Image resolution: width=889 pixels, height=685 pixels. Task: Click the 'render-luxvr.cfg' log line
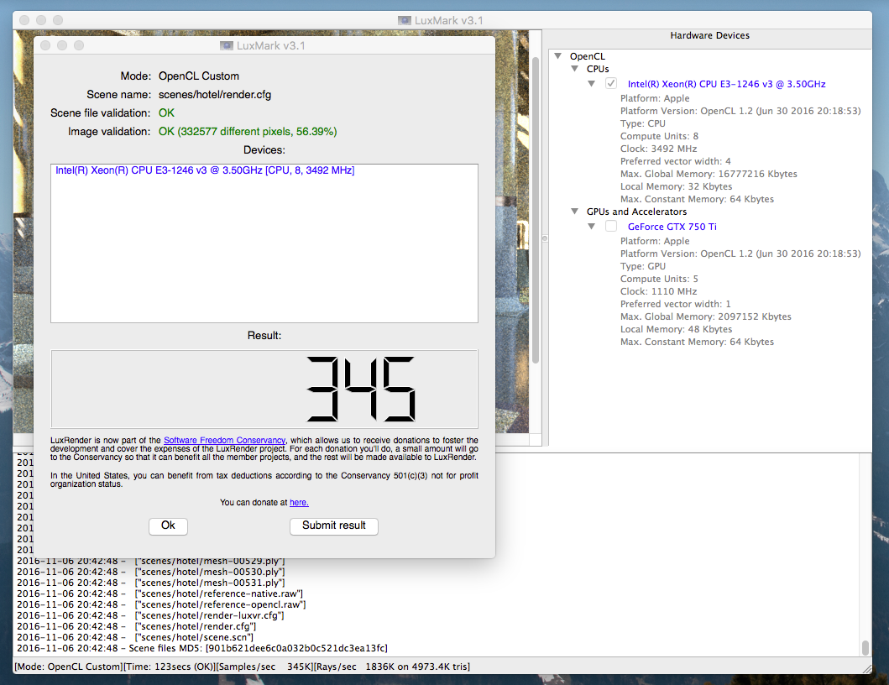click(150, 616)
